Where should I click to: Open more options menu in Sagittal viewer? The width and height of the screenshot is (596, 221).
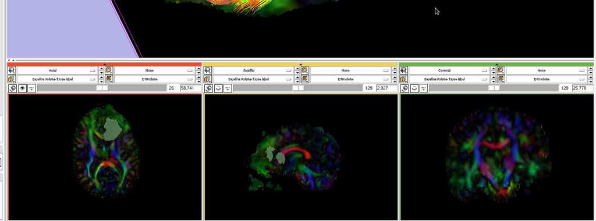[228, 88]
